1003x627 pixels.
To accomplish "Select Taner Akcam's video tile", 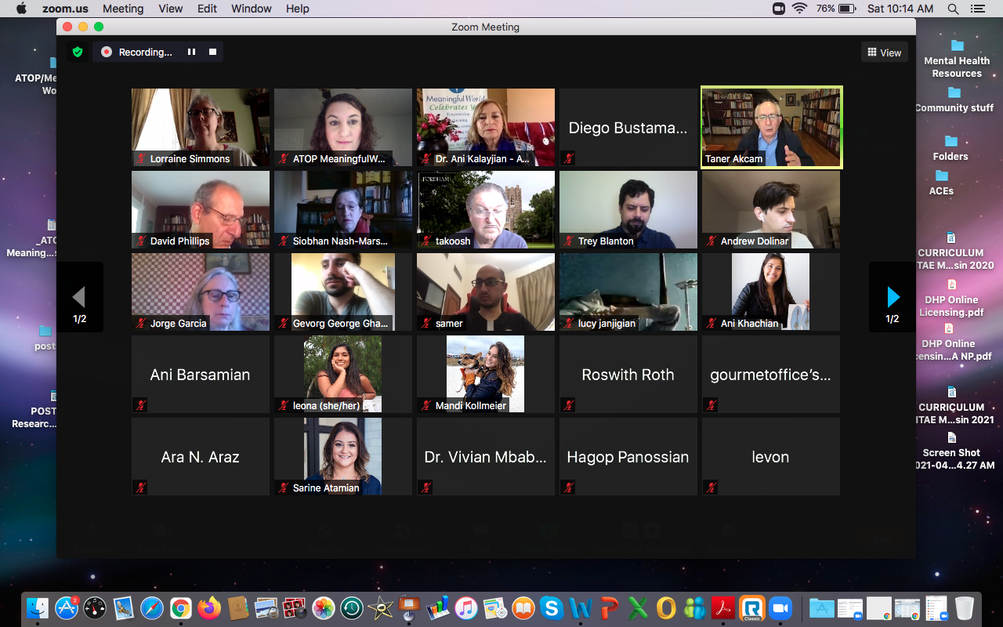I will (771, 127).
